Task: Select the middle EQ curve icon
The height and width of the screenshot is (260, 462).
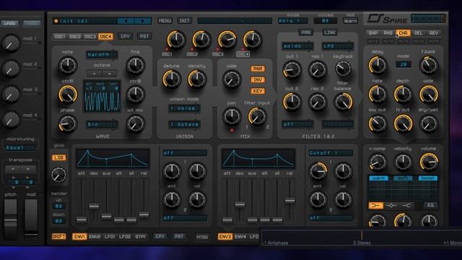Action: 391,205
